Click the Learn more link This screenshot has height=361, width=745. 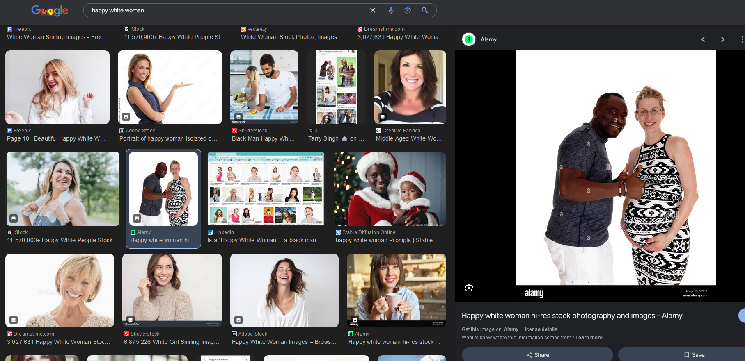(589, 338)
